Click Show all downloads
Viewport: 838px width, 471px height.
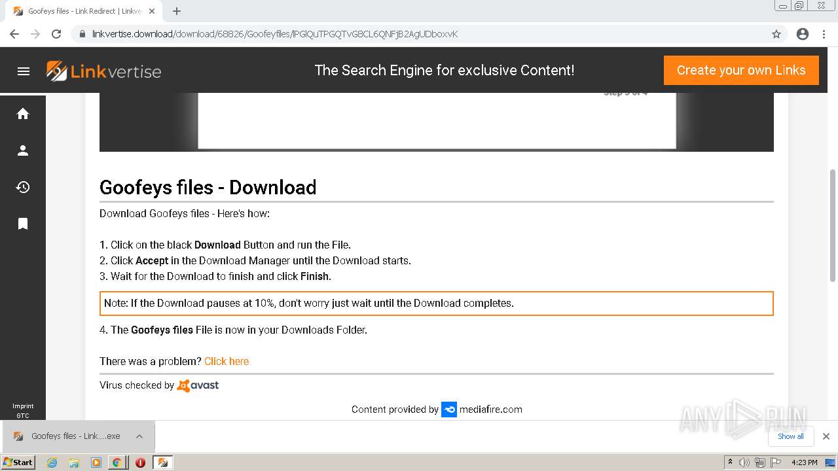pyautogui.click(x=791, y=436)
